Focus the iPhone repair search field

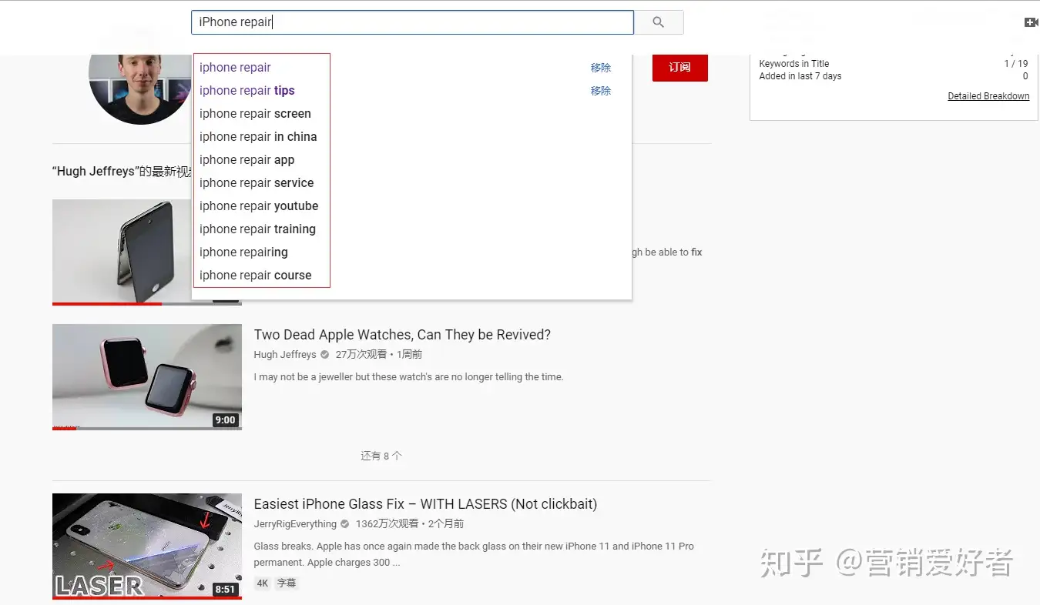[x=412, y=22]
